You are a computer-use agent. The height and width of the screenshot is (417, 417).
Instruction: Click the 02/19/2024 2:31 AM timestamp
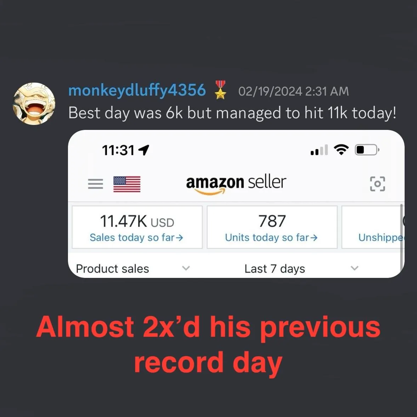(x=293, y=91)
